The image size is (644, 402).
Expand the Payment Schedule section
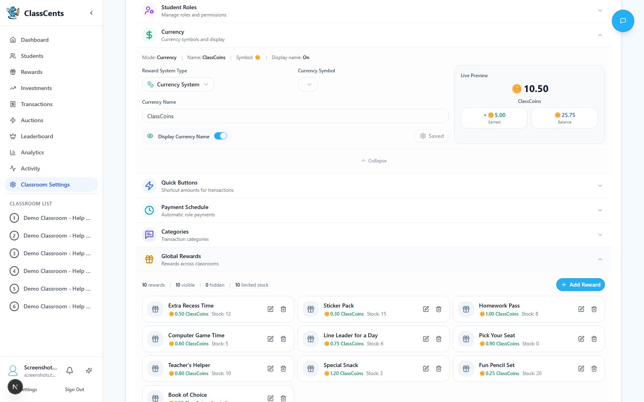click(373, 210)
